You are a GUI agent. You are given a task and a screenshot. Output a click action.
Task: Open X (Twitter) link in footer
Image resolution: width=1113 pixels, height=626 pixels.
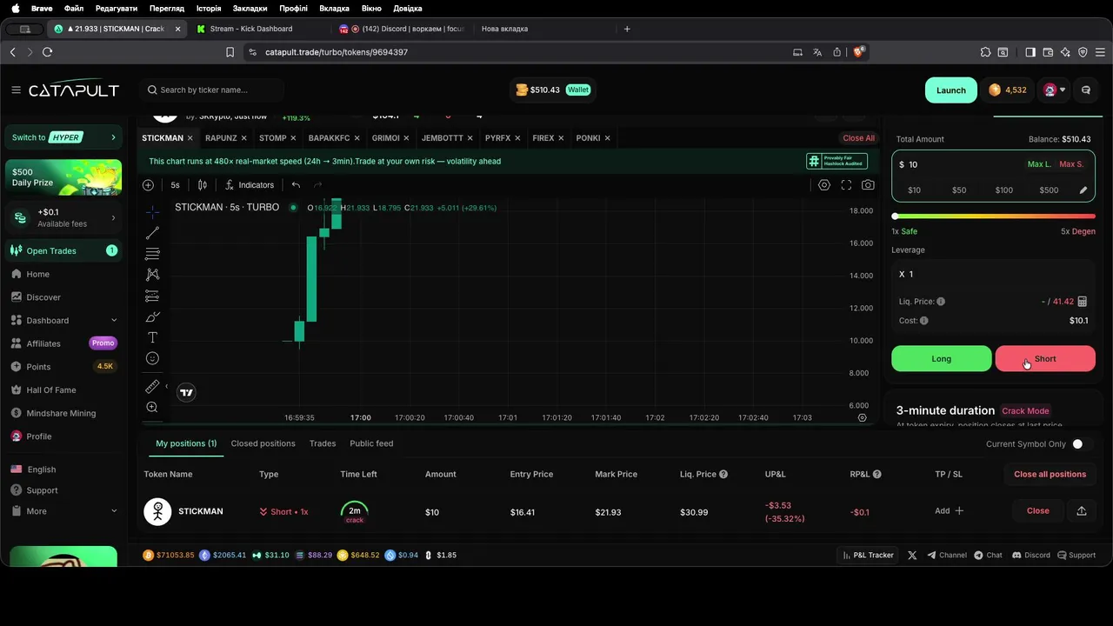(912, 555)
